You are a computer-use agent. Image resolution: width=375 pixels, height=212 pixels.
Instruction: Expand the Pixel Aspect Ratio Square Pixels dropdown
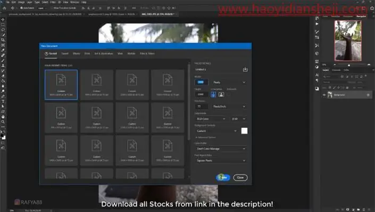pos(221,160)
